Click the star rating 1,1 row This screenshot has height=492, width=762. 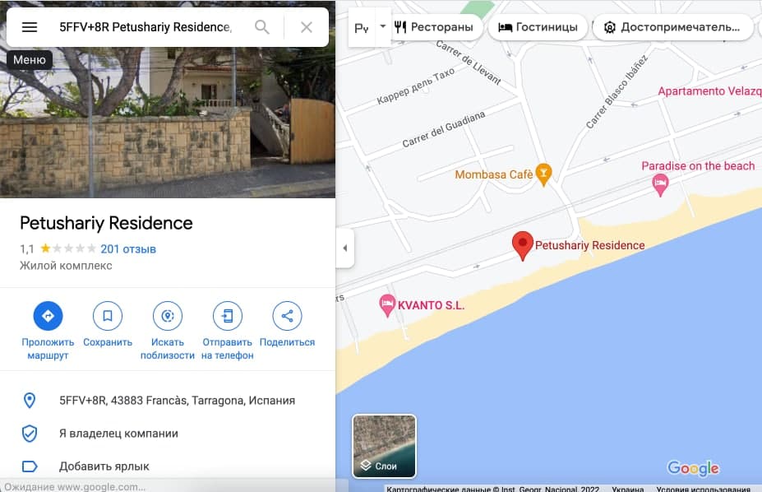[58, 249]
